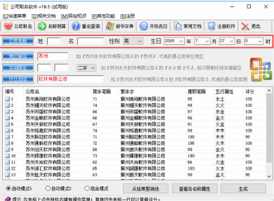
Task: Open the 快速菜单 menu
Action: pos(14,16)
